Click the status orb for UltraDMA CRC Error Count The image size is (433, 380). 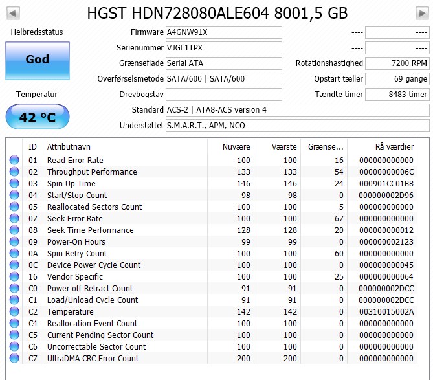point(14,358)
